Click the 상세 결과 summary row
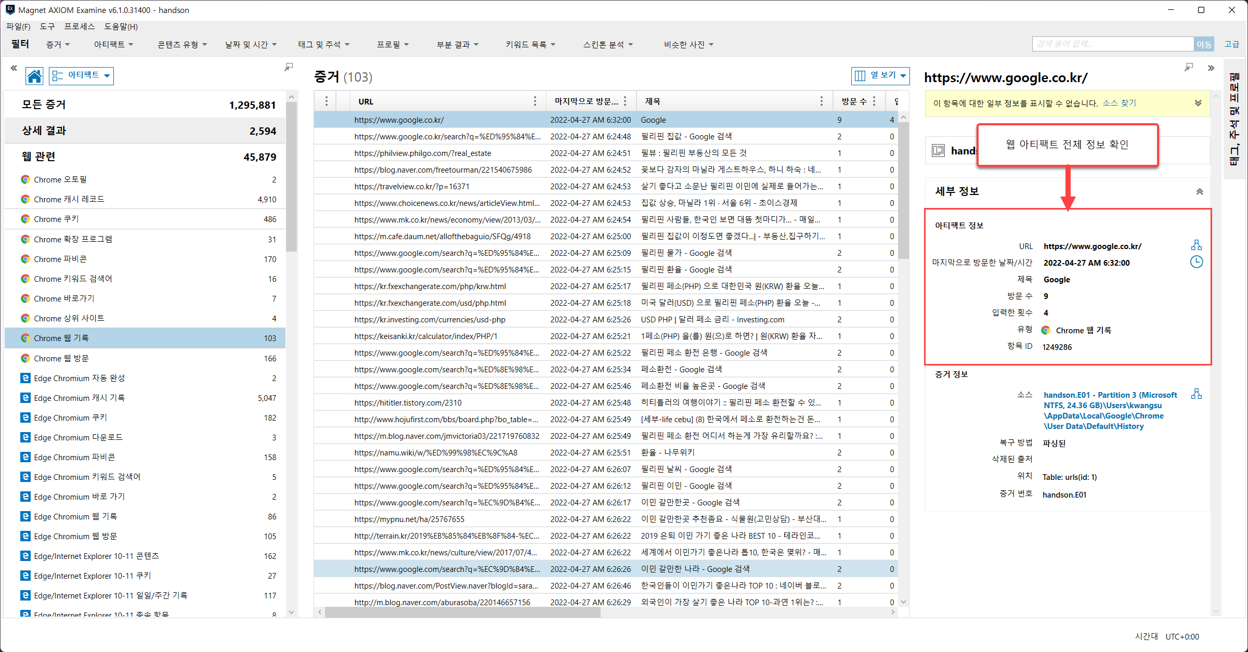Image resolution: width=1248 pixels, height=652 pixels. coord(145,131)
